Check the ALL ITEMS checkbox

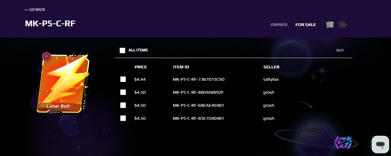tap(122, 50)
